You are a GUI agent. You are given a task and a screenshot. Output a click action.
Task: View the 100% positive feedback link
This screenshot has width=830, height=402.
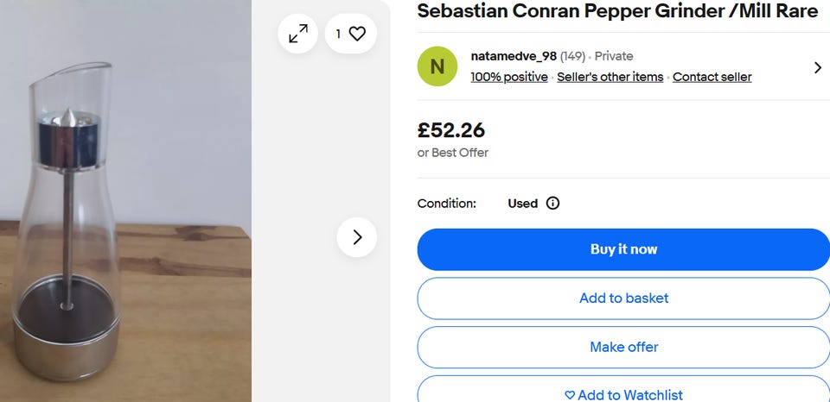[x=509, y=77]
